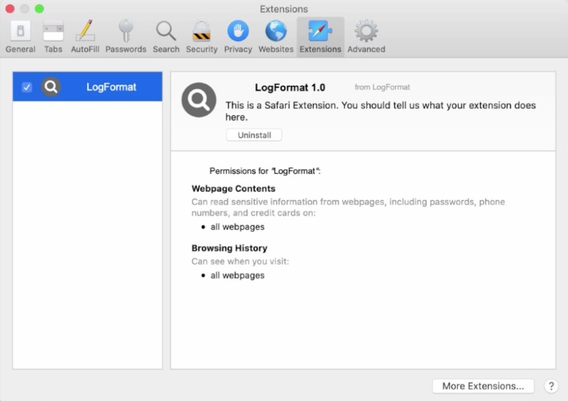Image resolution: width=568 pixels, height=401 pixels.
Task: Open Safari preferences help
Action: pos(551,386)
